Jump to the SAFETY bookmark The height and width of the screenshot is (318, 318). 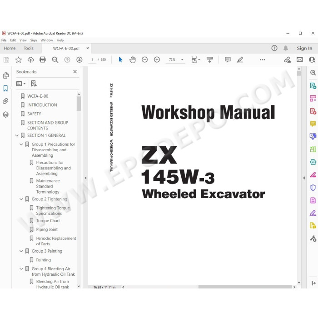[x=34, y=114]
